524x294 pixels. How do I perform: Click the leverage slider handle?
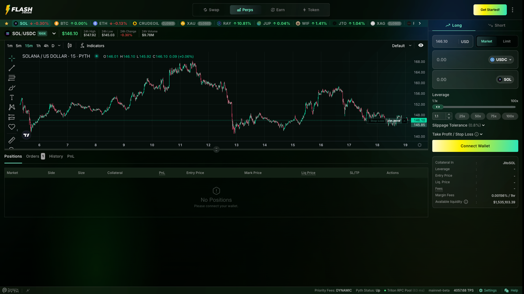click(438, 107)
